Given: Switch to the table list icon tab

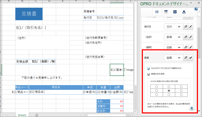Looking at the screenshot, I should [x=166, y=12].
